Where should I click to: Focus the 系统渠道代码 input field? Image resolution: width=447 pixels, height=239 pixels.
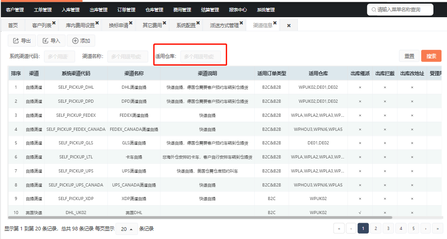[x=59, y=56]
